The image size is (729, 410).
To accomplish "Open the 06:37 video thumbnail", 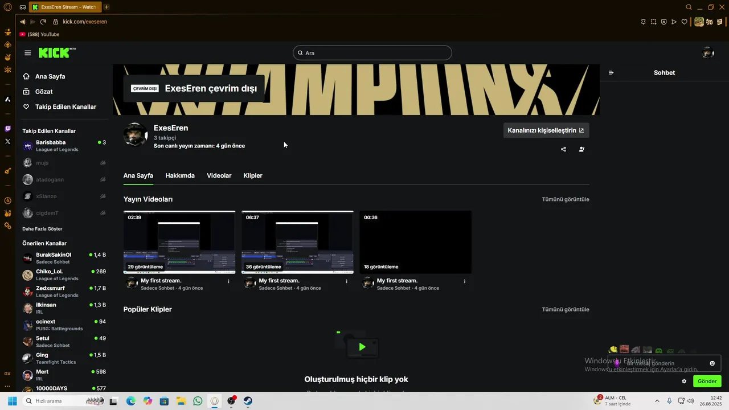I will coord(297,242).
